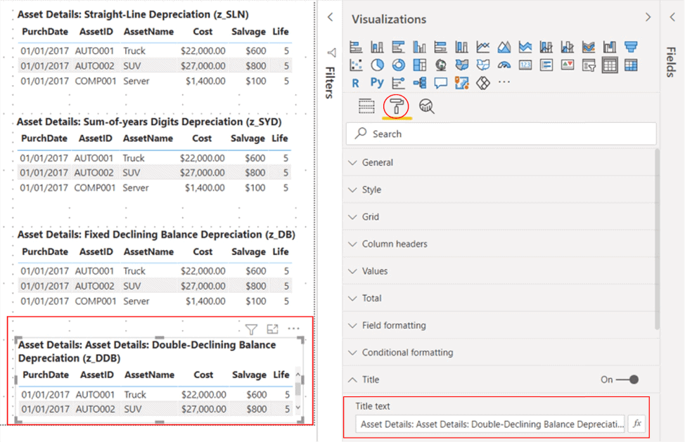Select the pie chart visual
685x442 pixels.
tap(377, 65)
